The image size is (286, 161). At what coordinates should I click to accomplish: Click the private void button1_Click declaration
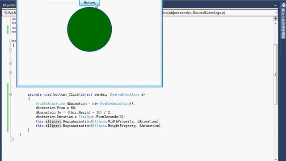(x=86, y=94)
